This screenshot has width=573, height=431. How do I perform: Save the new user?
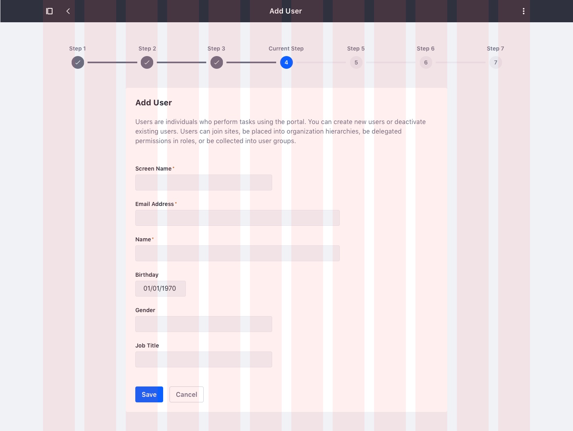pyautogui.click(x=149, y=394)
